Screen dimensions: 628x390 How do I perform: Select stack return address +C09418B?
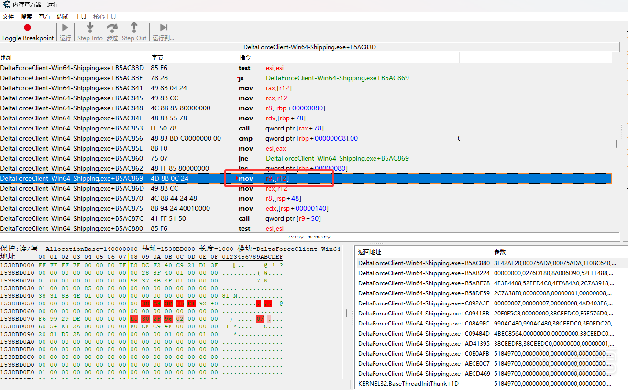coord(492,313)
